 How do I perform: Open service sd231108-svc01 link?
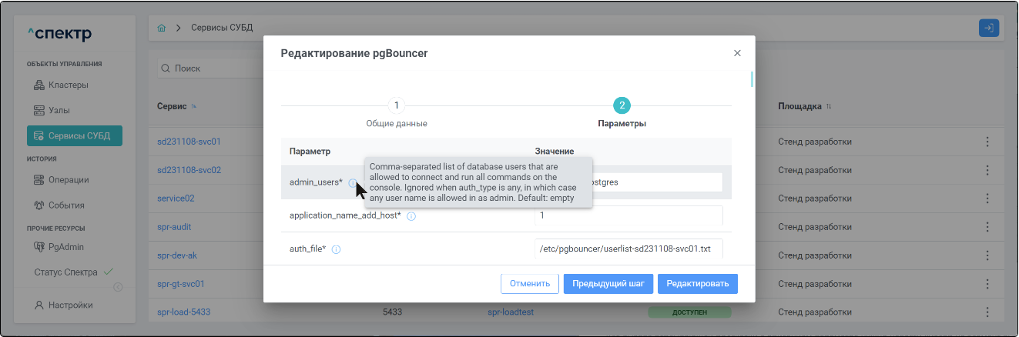click(189, 142)
